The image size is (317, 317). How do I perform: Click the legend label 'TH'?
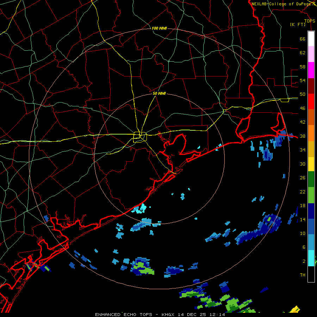(303, 275)
